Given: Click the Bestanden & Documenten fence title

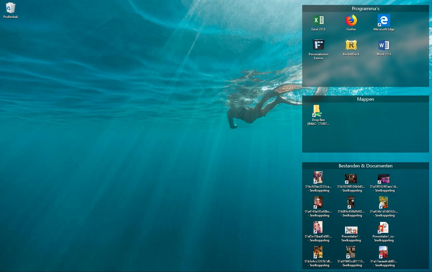Looking at the screenshot, I should pos(366,166).
